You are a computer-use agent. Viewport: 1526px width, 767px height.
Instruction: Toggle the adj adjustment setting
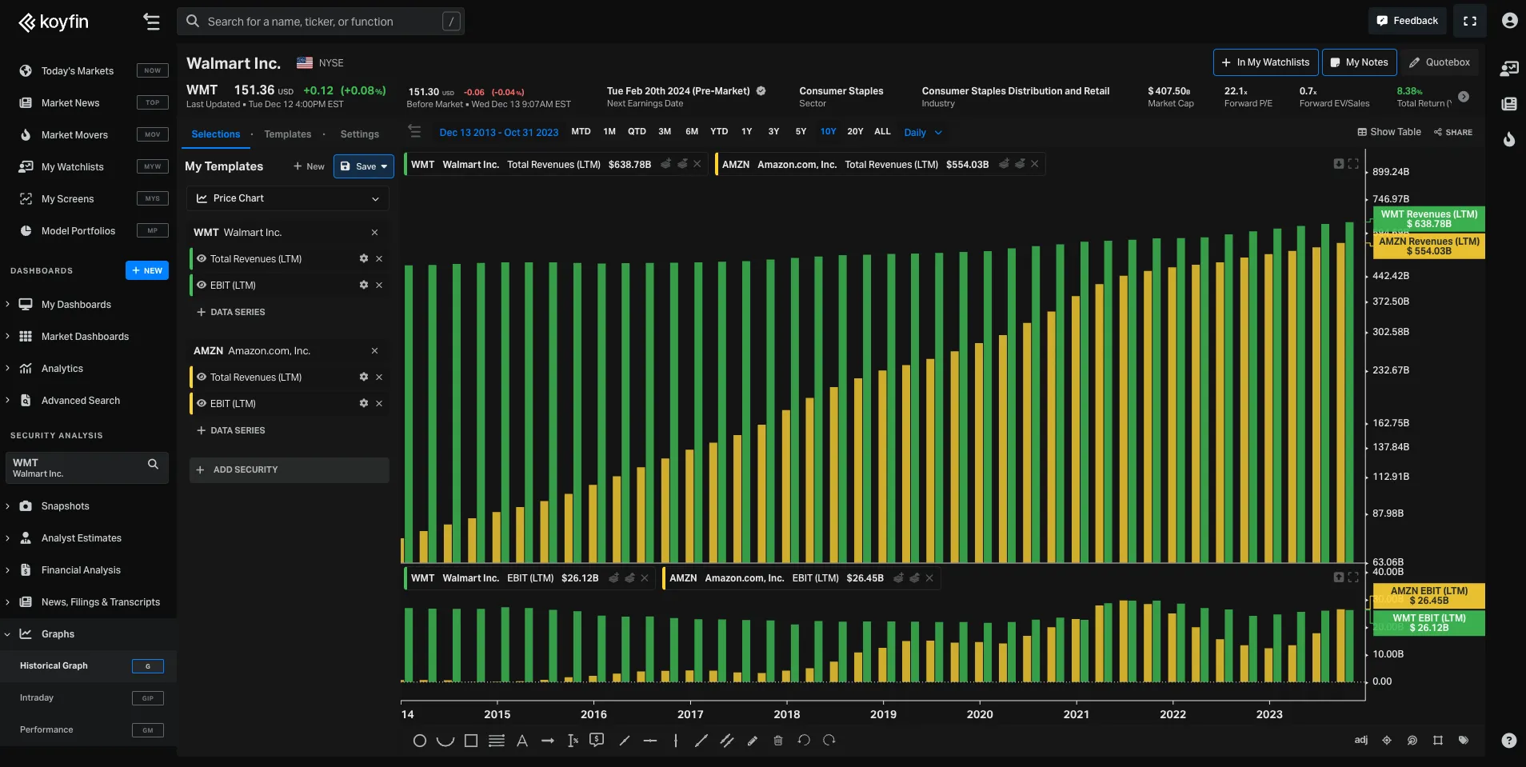[x=1360, y=740]
